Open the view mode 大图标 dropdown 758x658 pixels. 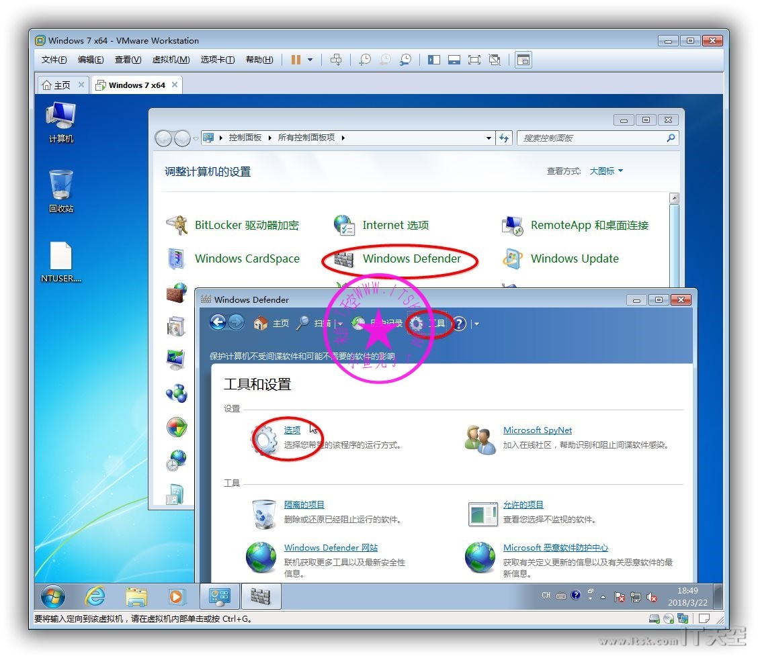coord(606,171)
